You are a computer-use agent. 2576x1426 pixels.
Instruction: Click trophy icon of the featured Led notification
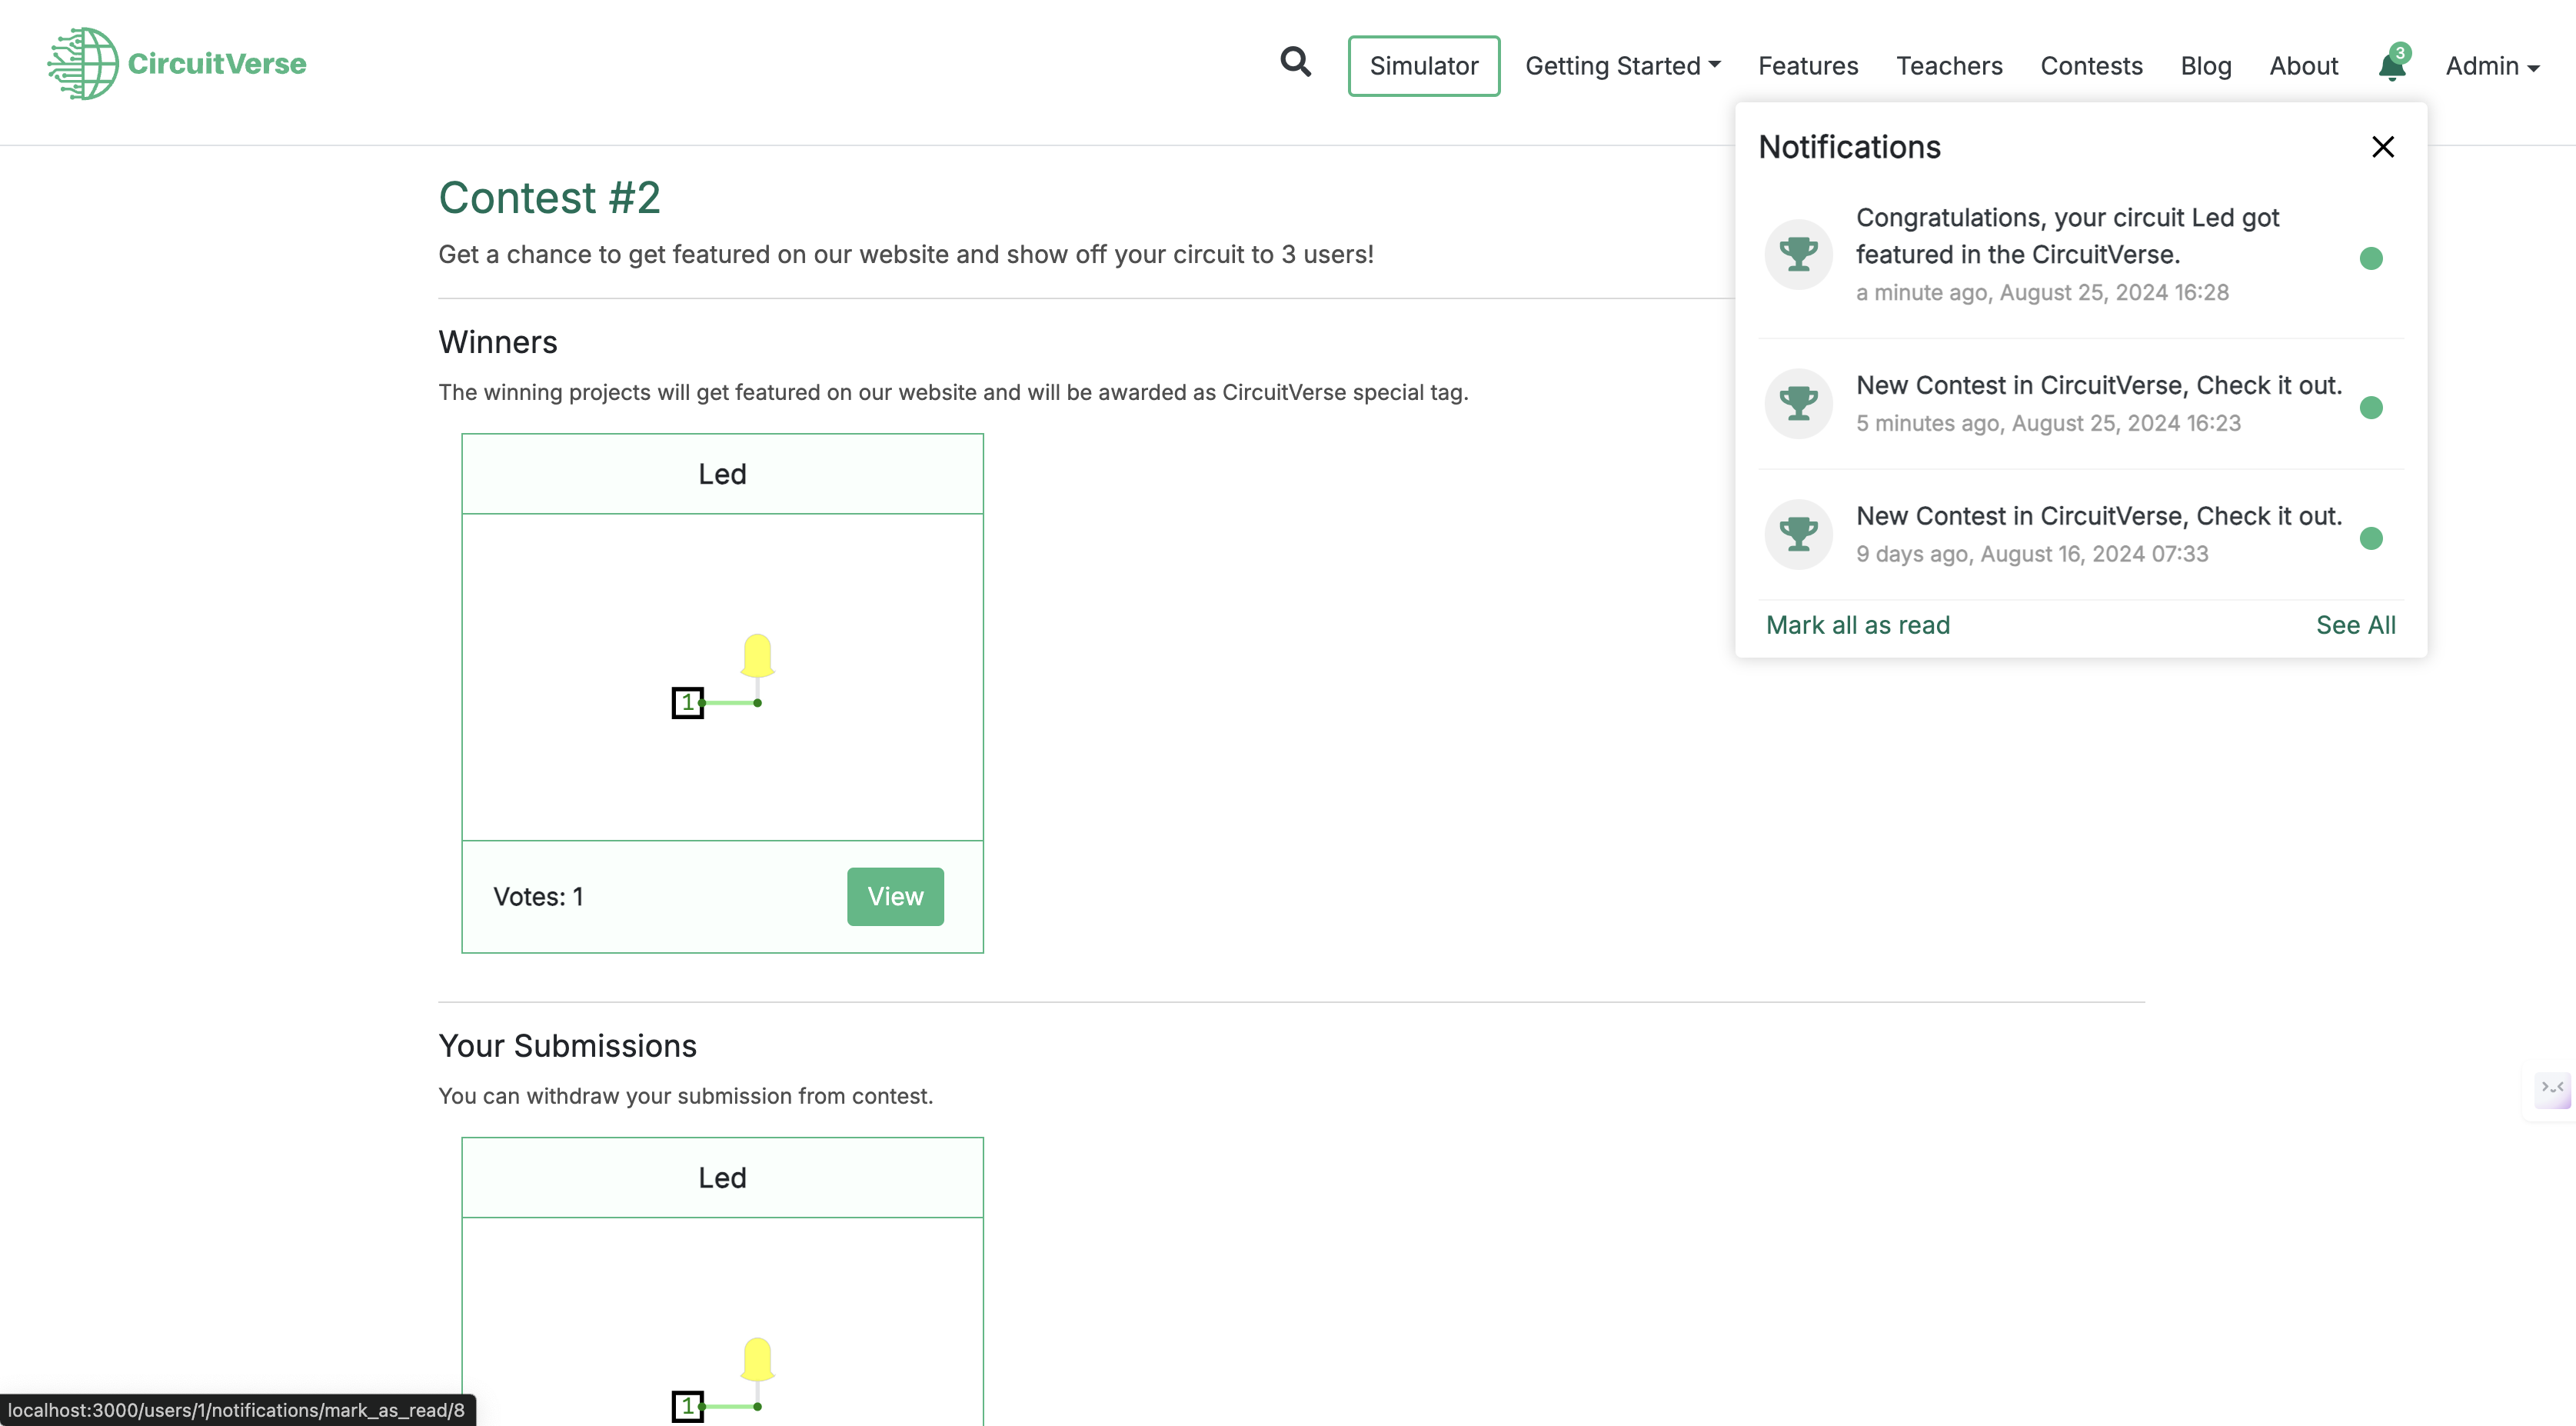click(1798, 254)
